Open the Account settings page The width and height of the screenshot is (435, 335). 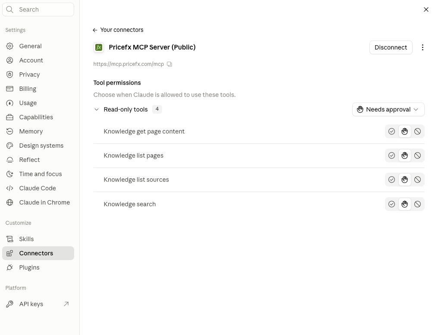click(38, 60)
